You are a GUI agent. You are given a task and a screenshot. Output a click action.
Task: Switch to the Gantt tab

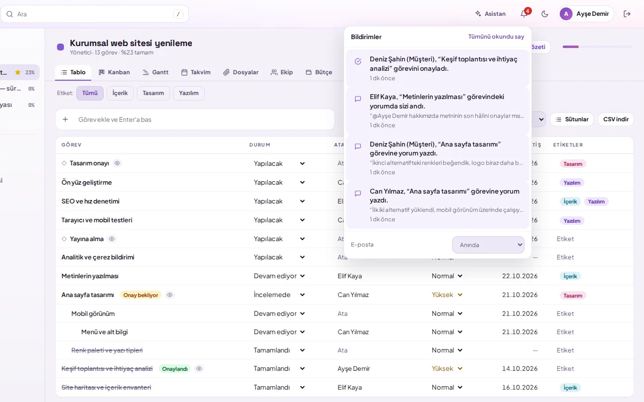click(155, 72)
